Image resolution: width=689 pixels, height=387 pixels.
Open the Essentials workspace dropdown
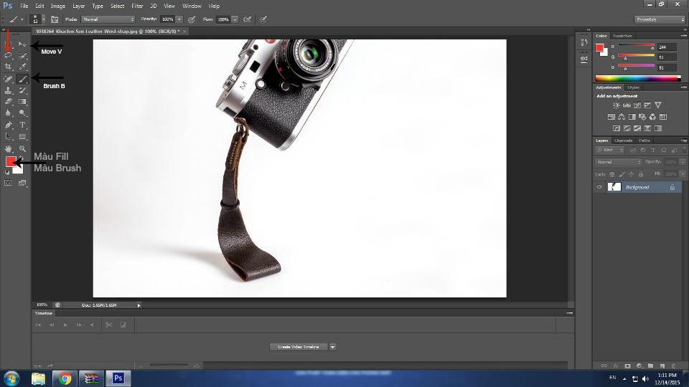[660, 20]
